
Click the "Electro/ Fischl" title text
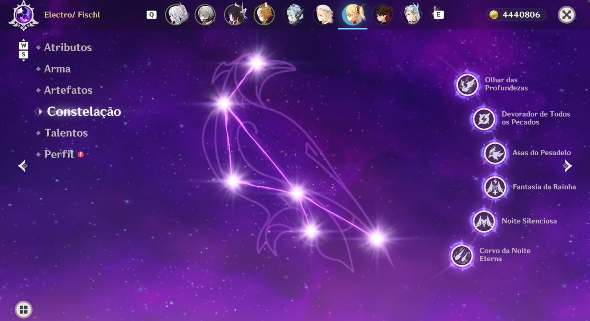point(72,15)
